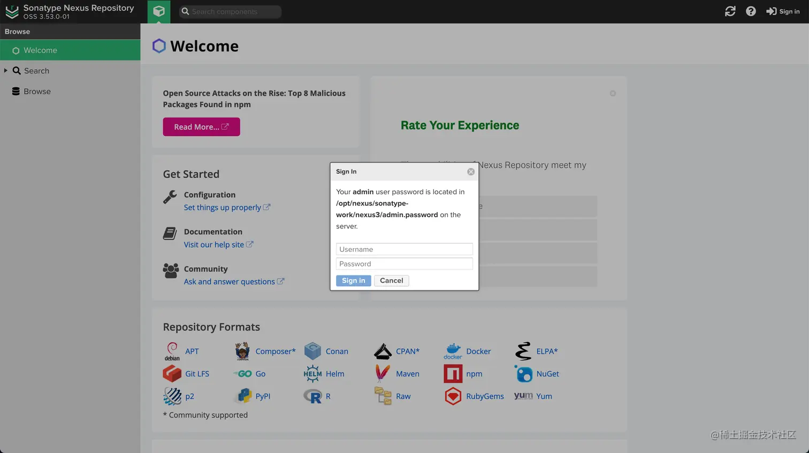Click the PyPI python icon
This screenshot has width=809, height=453.
tap(243, 396)
